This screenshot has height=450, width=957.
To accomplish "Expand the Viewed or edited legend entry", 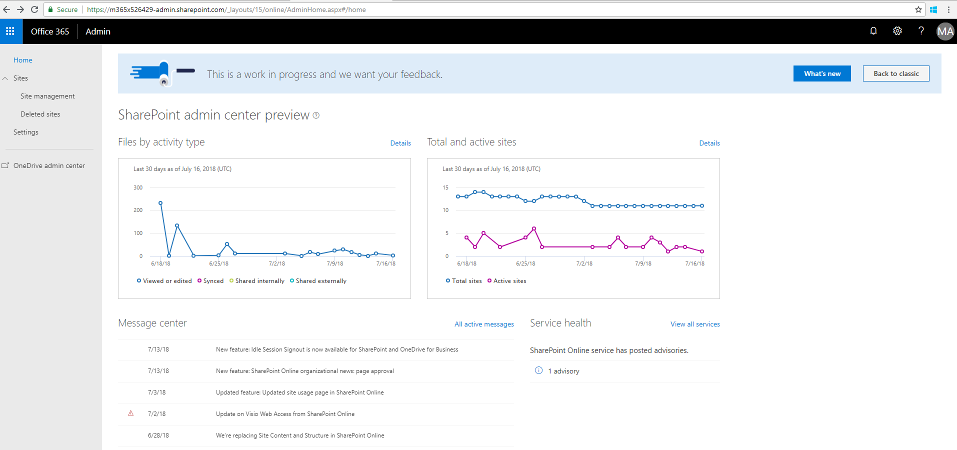I will pyautogui.click(x=164, y=280).
